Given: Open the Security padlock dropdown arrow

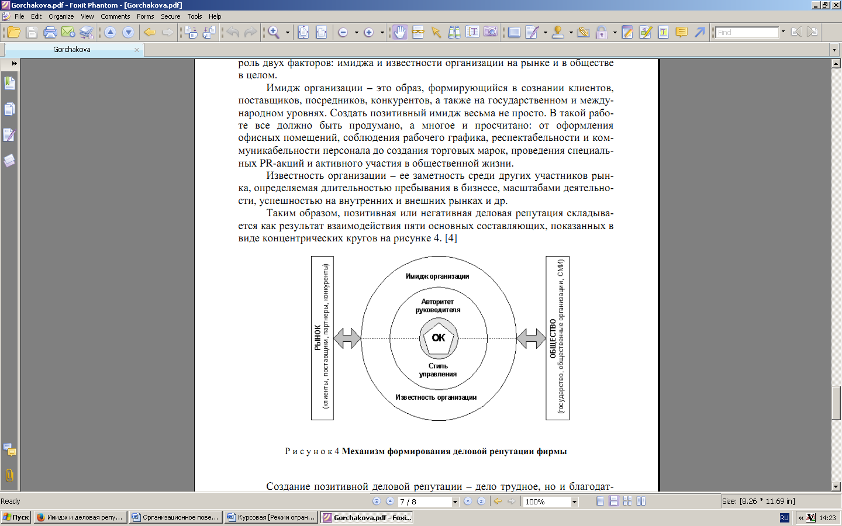Looking at the screenshot, I should [x=615, y=32].
